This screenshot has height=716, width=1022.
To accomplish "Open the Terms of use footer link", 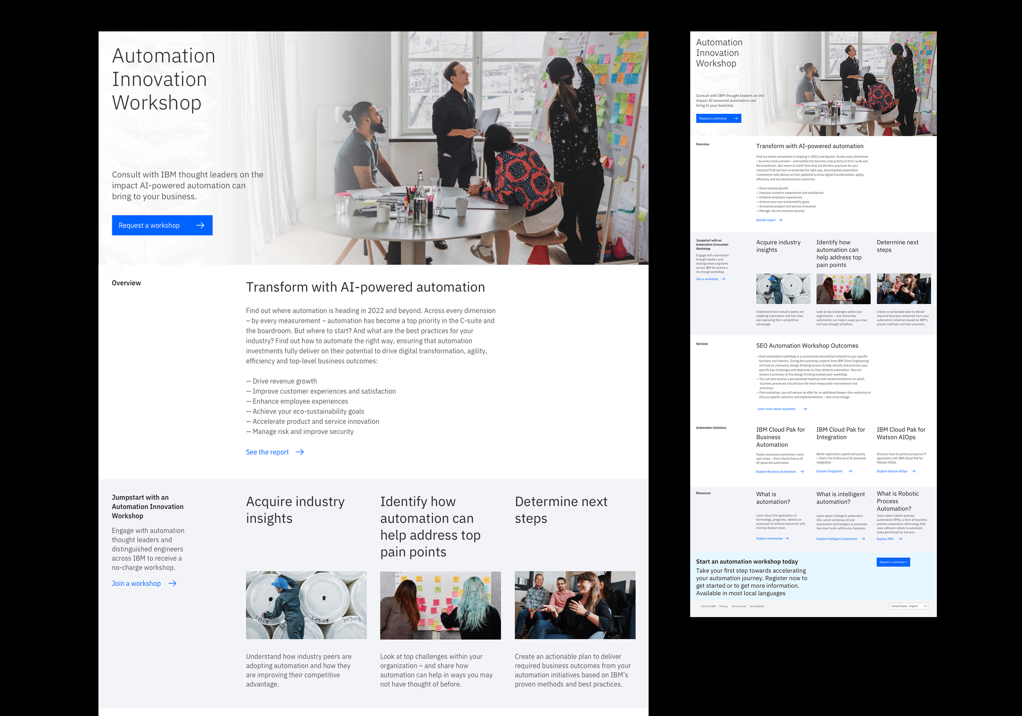I will (739, 606).
